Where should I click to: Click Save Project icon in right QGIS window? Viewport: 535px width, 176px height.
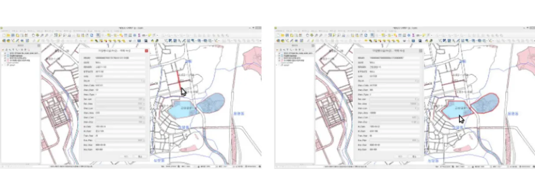point(286,35)
